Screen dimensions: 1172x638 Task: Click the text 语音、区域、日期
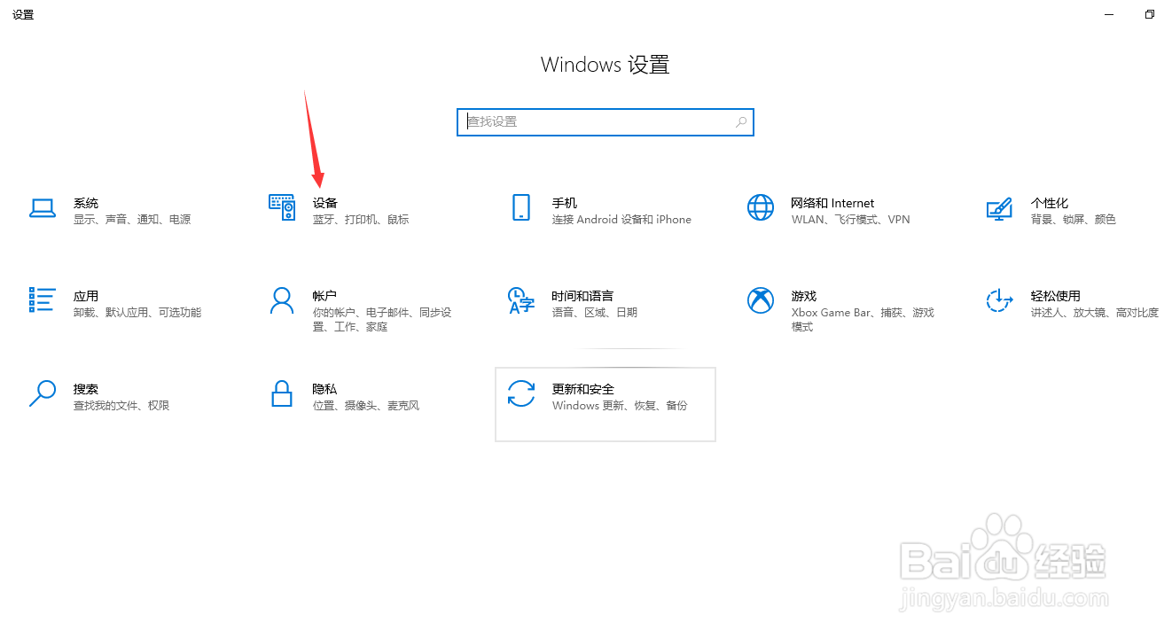(595, 313)
